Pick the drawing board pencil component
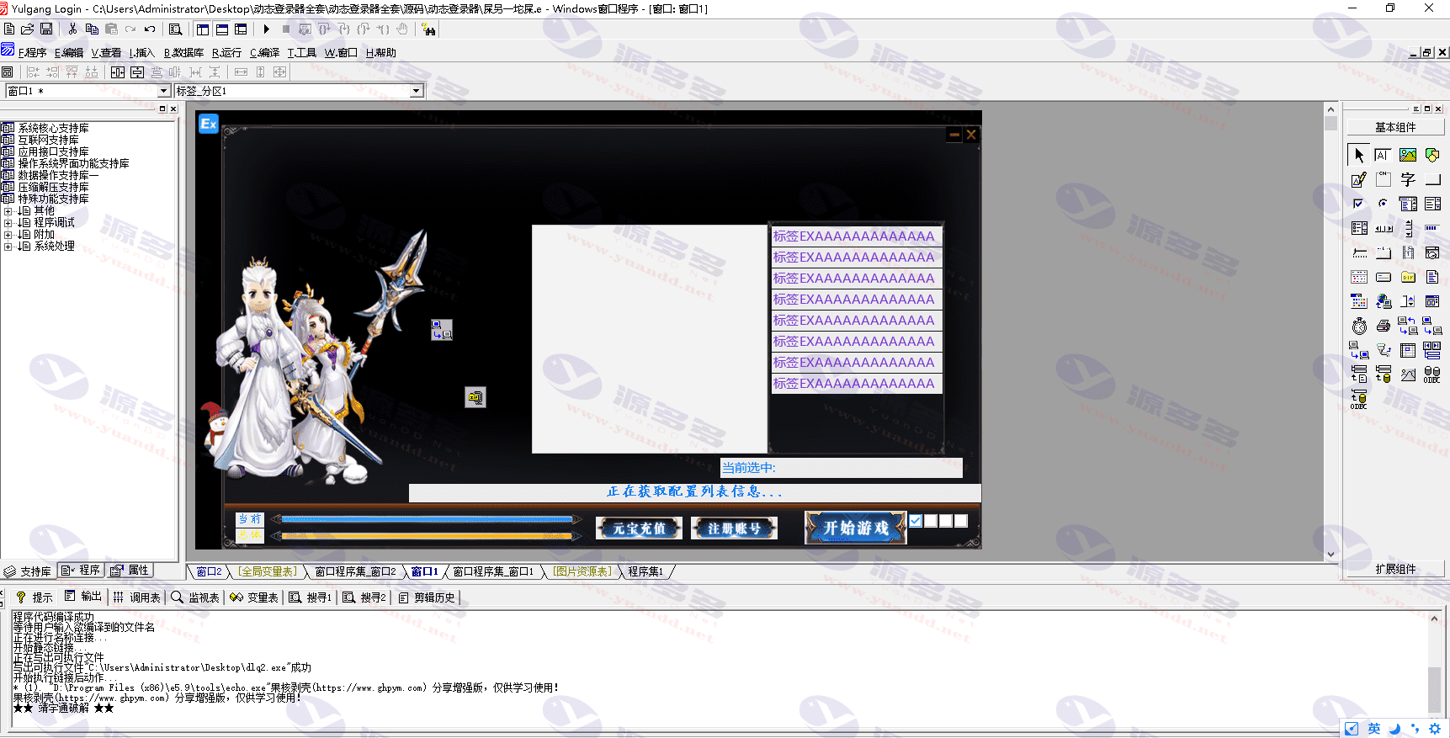This screenshot has height=738, width=1450. [1358, 179]
